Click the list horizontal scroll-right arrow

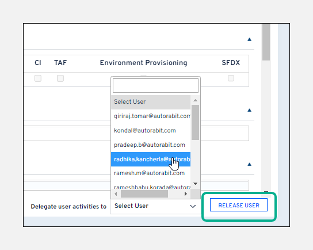[x=186, y=194]
